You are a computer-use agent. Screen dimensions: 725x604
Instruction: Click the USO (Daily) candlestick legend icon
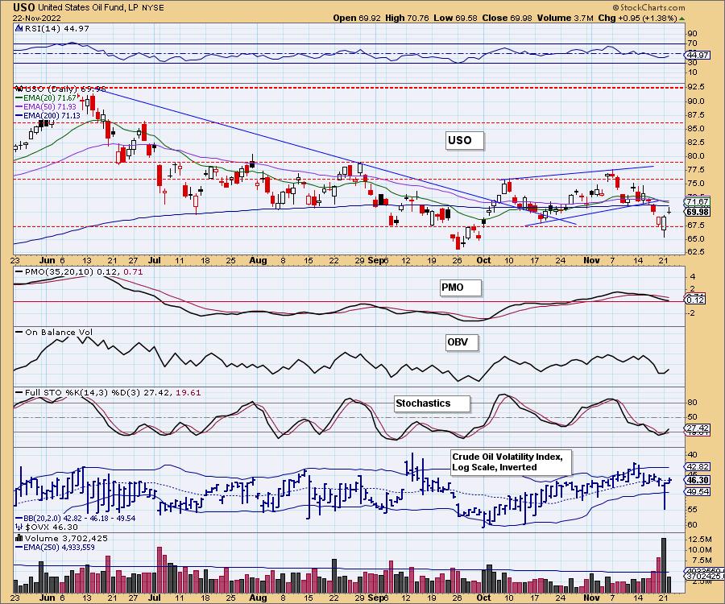19,89
